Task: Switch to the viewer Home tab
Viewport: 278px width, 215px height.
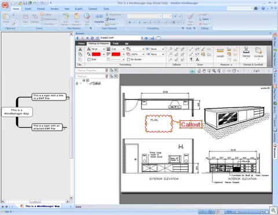Action: click(81, 43)
